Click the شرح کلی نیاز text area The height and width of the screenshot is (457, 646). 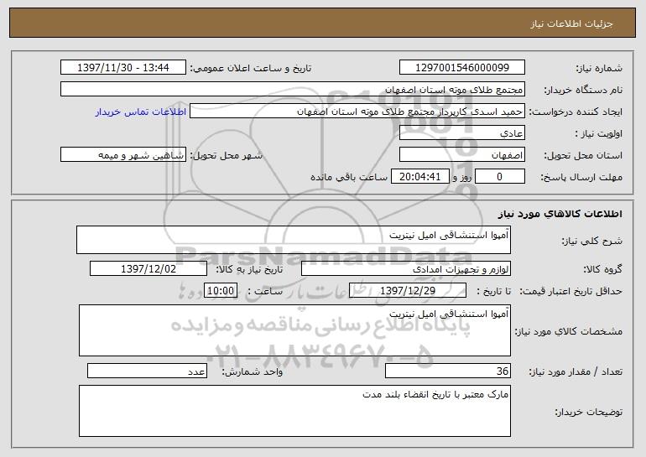tap(294, 240)
